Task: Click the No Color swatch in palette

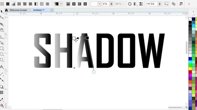Action: click(x=190, y=19)
